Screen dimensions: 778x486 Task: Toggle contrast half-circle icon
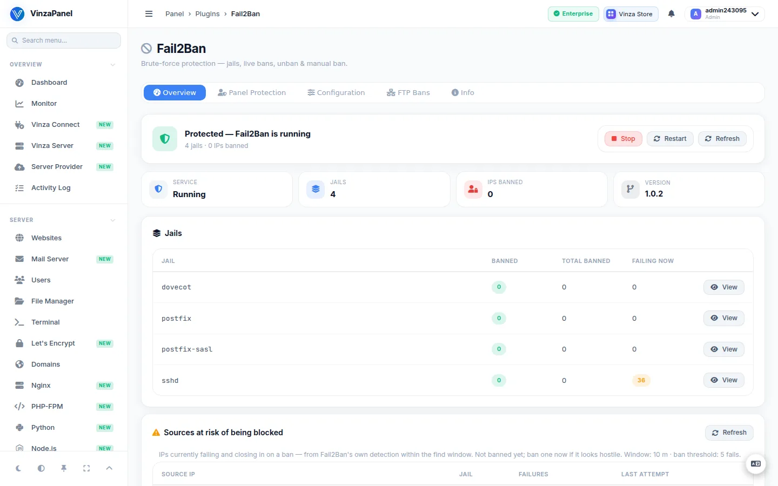click(41, 468)
